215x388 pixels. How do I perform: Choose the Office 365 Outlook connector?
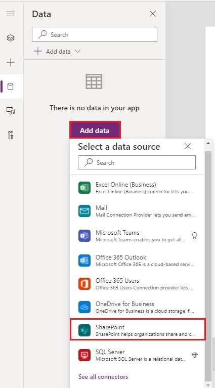137,261
